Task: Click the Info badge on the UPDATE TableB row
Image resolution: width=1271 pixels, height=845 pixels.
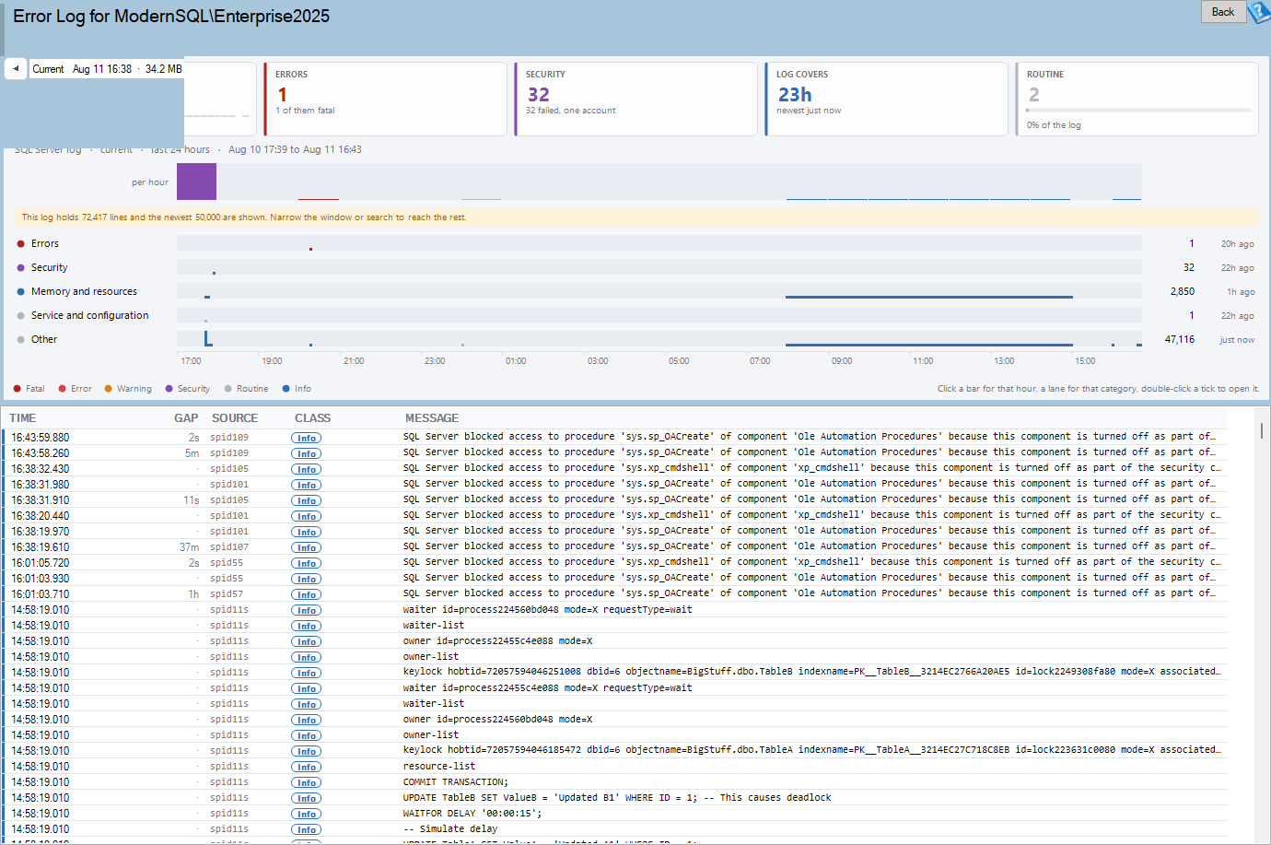Action: (x=307, y=798)
